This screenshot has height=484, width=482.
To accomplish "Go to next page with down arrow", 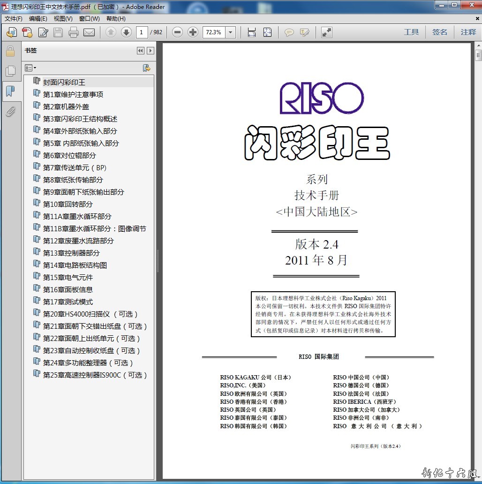I will coord(126,32).
